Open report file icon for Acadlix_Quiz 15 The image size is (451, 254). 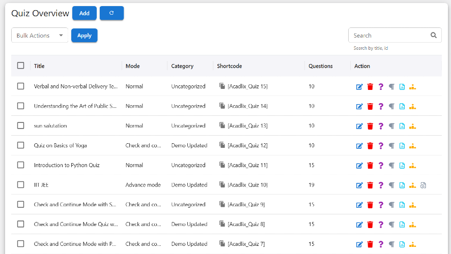(x=402, y=87)
